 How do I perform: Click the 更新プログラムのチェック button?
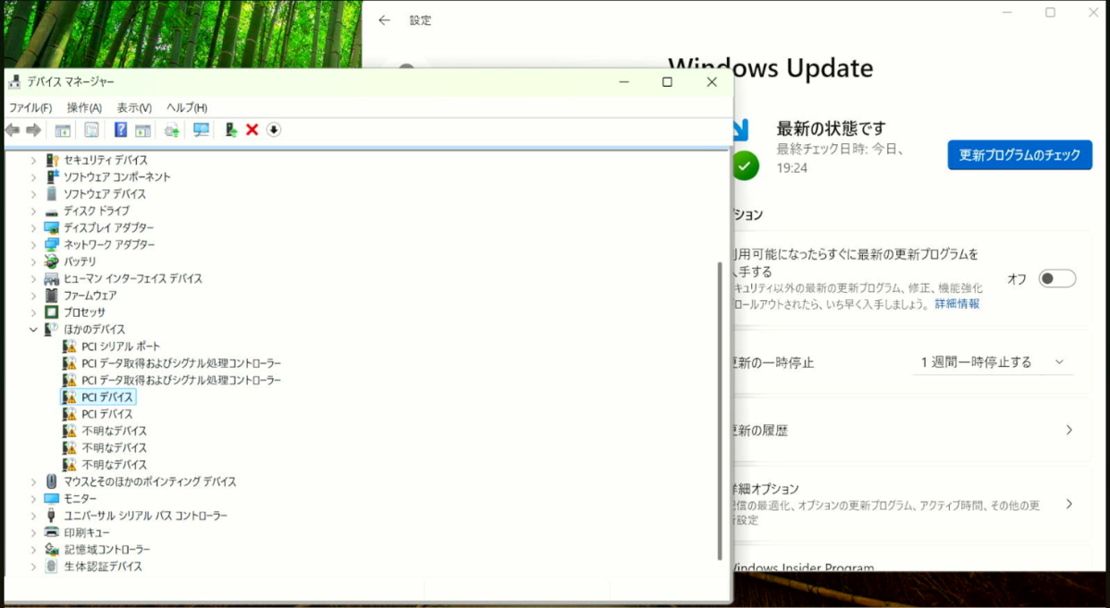click(x=1019, y=155)
